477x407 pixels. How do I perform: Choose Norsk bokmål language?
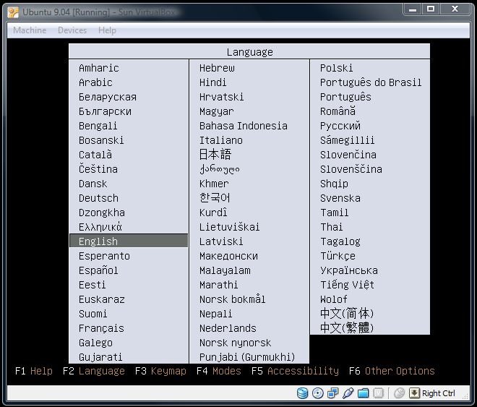pos(233,299)
